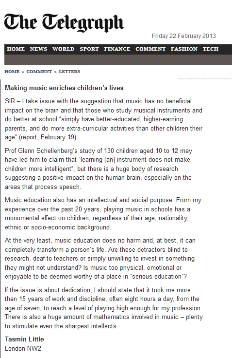
Task: Go to the TECH section
Action: tap(211, 49)
